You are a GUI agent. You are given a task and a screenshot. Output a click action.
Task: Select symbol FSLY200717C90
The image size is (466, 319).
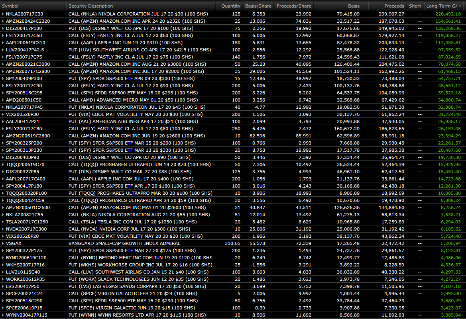click(x=24, y=86)
